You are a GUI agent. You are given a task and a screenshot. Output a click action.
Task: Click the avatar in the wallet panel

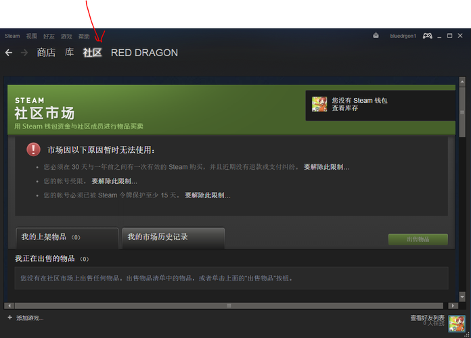pos(319,104)
